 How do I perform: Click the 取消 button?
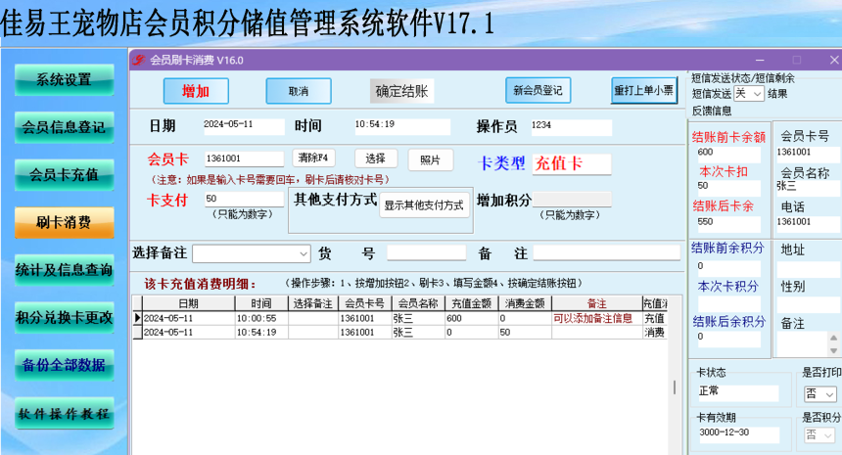299,91
